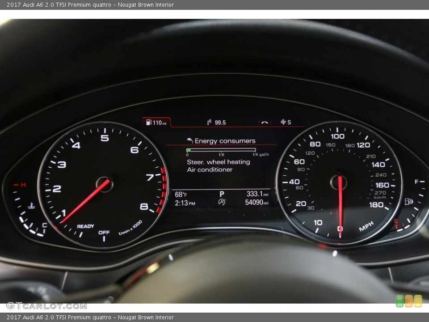Click the 180 MPH mark on speedometer
Image resolution: width=429 pixels, height=322 pixels.
coord(376,204)
